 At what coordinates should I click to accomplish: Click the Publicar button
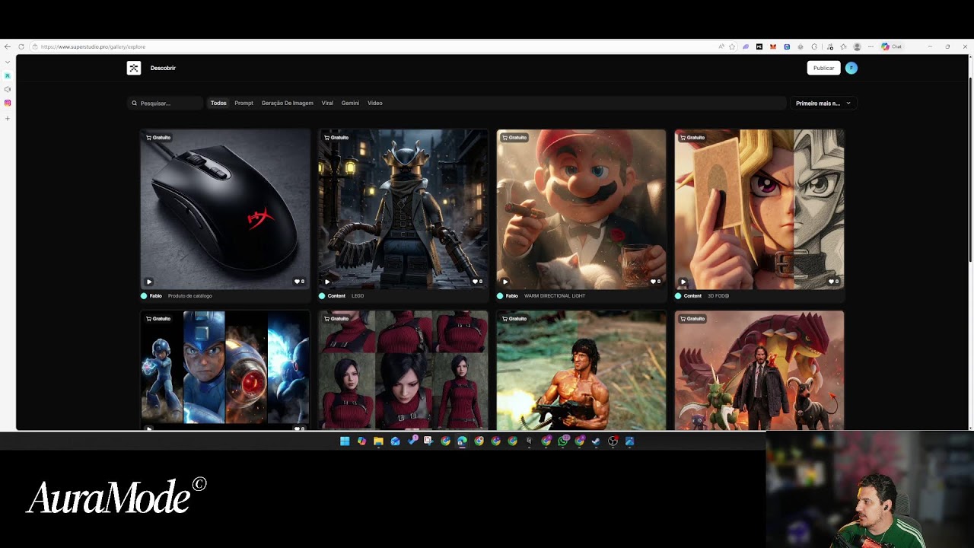pyautogui.click(x=823, y=68)
